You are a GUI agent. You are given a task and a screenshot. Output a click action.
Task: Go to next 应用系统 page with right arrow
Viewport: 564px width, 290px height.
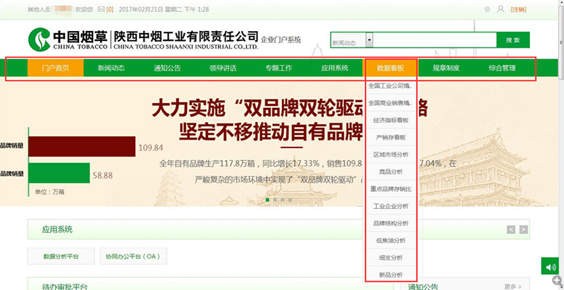523,229
